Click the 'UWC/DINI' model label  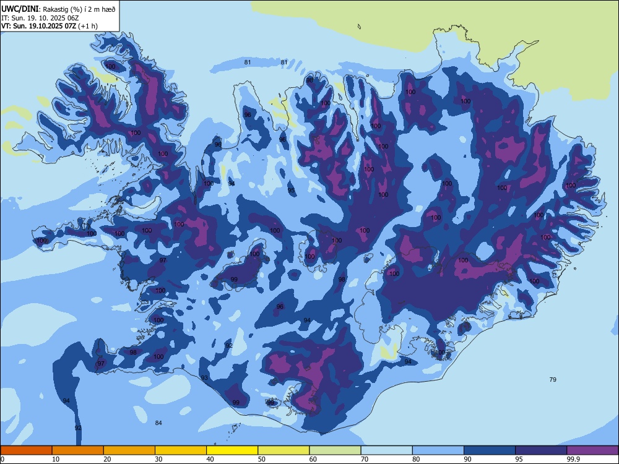(20, 9)
